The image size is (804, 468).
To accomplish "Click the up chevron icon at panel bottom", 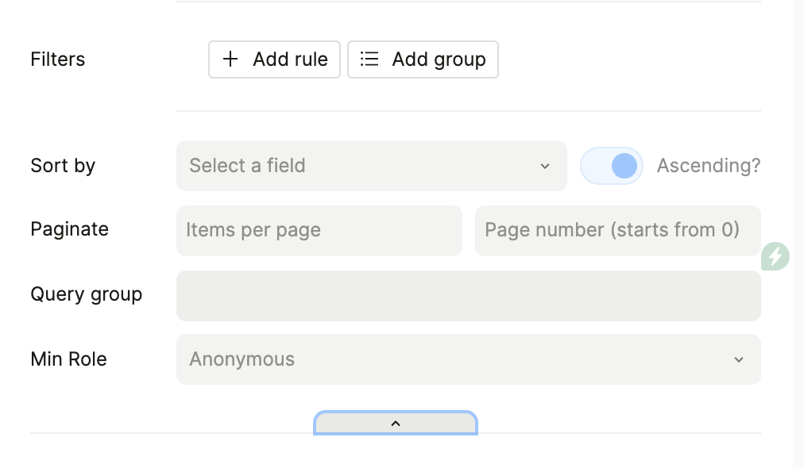I will [396, 424].
